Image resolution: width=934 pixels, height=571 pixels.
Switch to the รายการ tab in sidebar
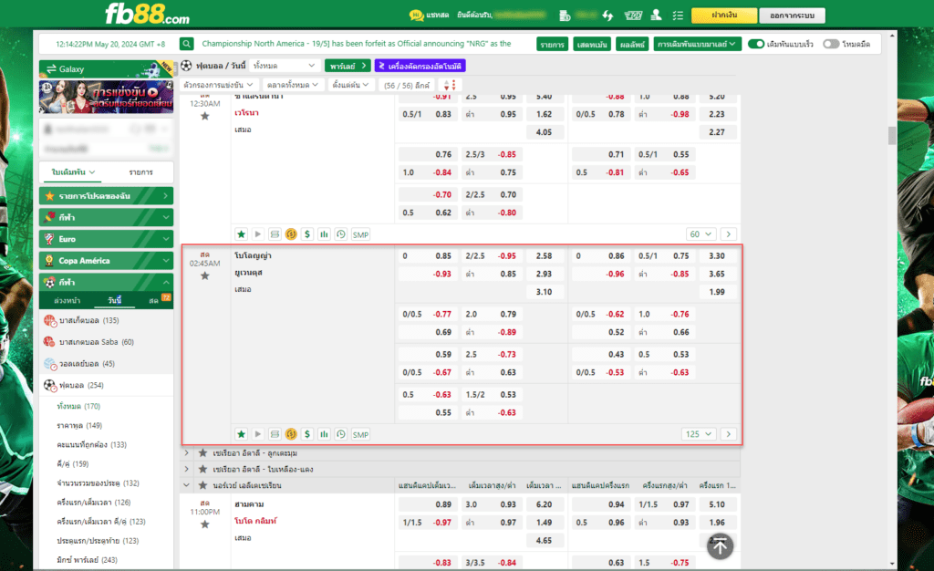tap(140, 172)
